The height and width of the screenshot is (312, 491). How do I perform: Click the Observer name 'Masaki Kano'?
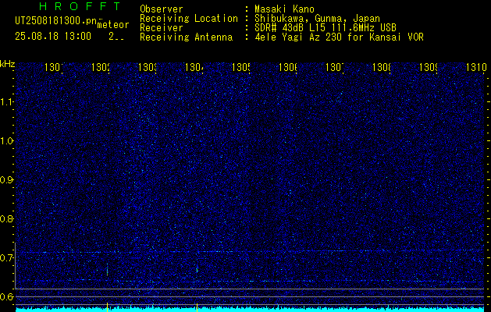point(284,9)
